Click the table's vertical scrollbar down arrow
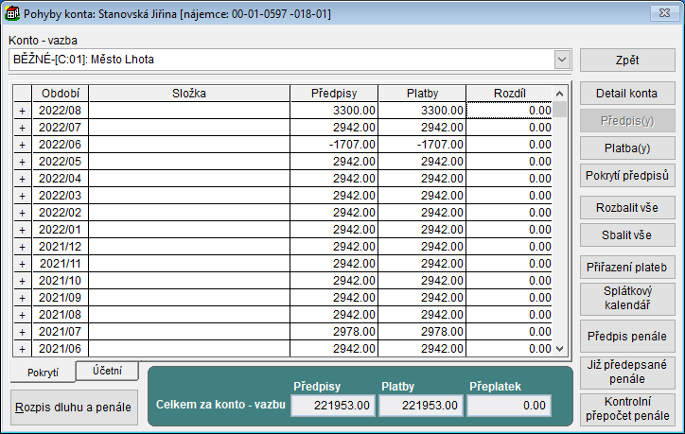This screenshot has width=685, height=434. click(559, 348)
